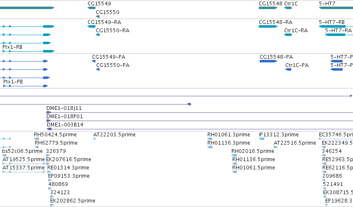
Task: Select the IP13312.3prime EST glyph
Action: coord(262,139)
